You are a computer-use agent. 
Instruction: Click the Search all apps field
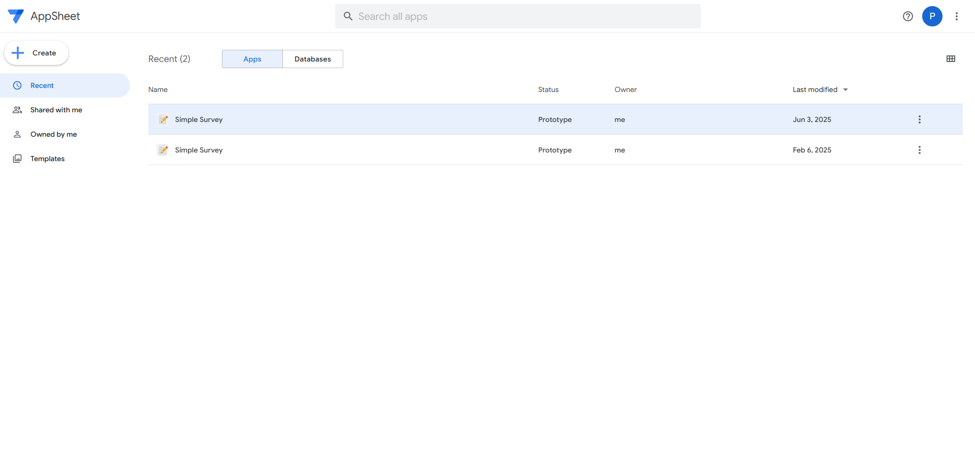point(517,16)
